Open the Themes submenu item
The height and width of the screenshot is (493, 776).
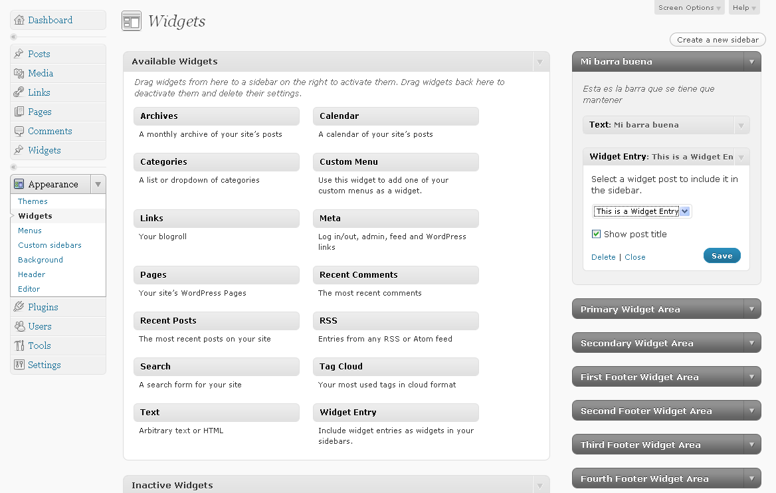[x=33, y=201]
